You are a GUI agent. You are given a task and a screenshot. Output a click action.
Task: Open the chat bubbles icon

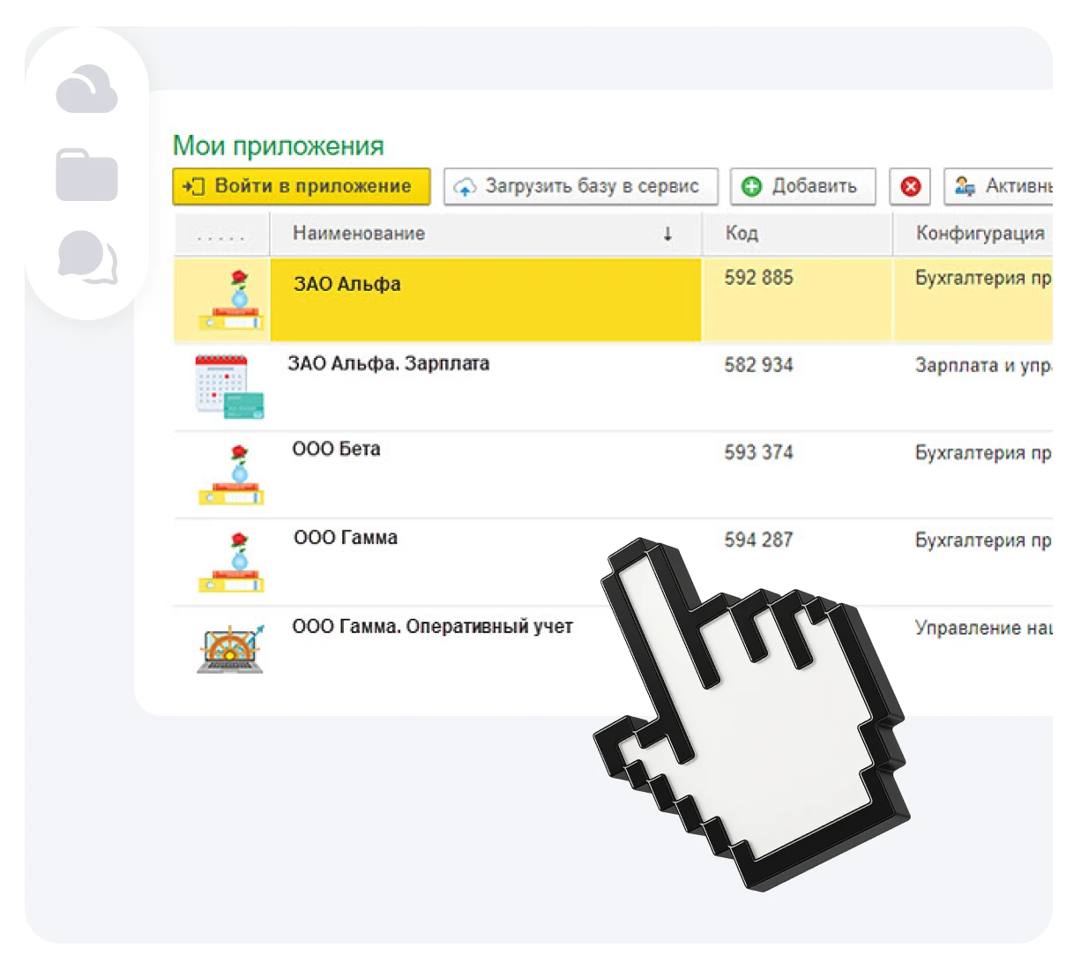(86, 257)
